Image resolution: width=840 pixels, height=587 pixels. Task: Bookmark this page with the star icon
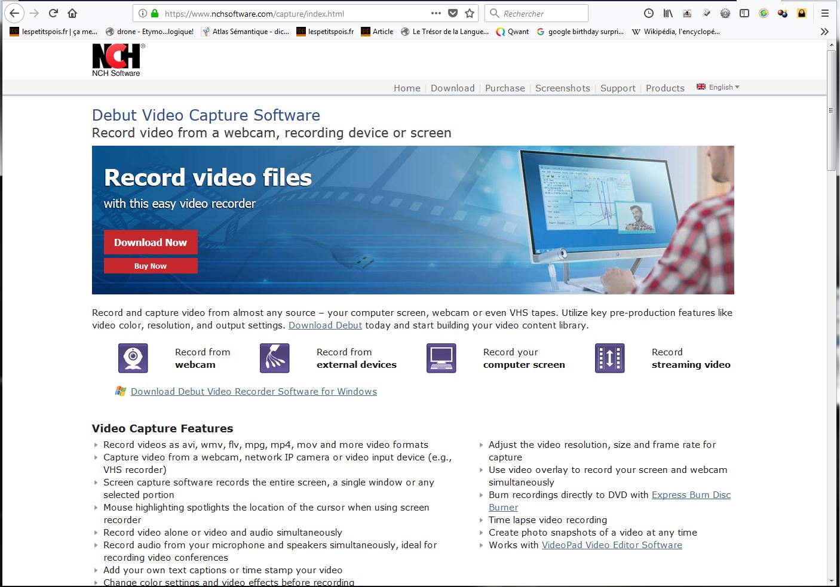click(x=470, y=13)
